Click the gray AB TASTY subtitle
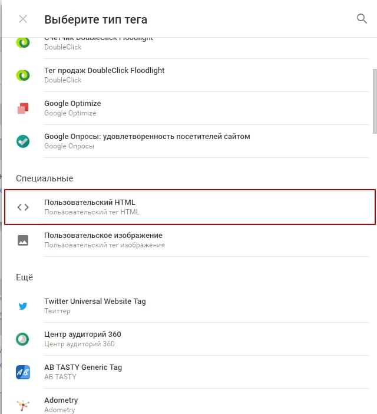Image resolution: width=377 pixels, height=414 pixels. point(60,377)
